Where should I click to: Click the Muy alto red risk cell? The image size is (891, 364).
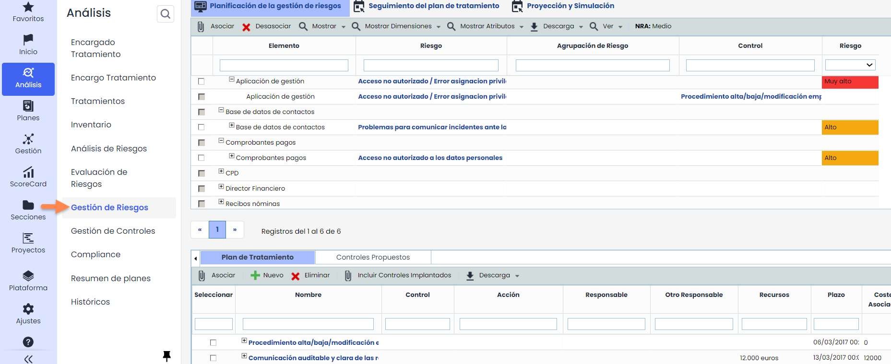850,81
